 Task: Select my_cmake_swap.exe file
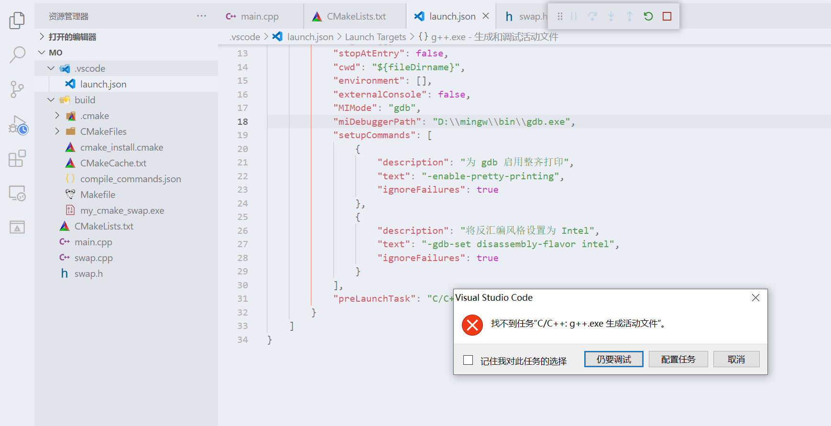coord(126,210)
